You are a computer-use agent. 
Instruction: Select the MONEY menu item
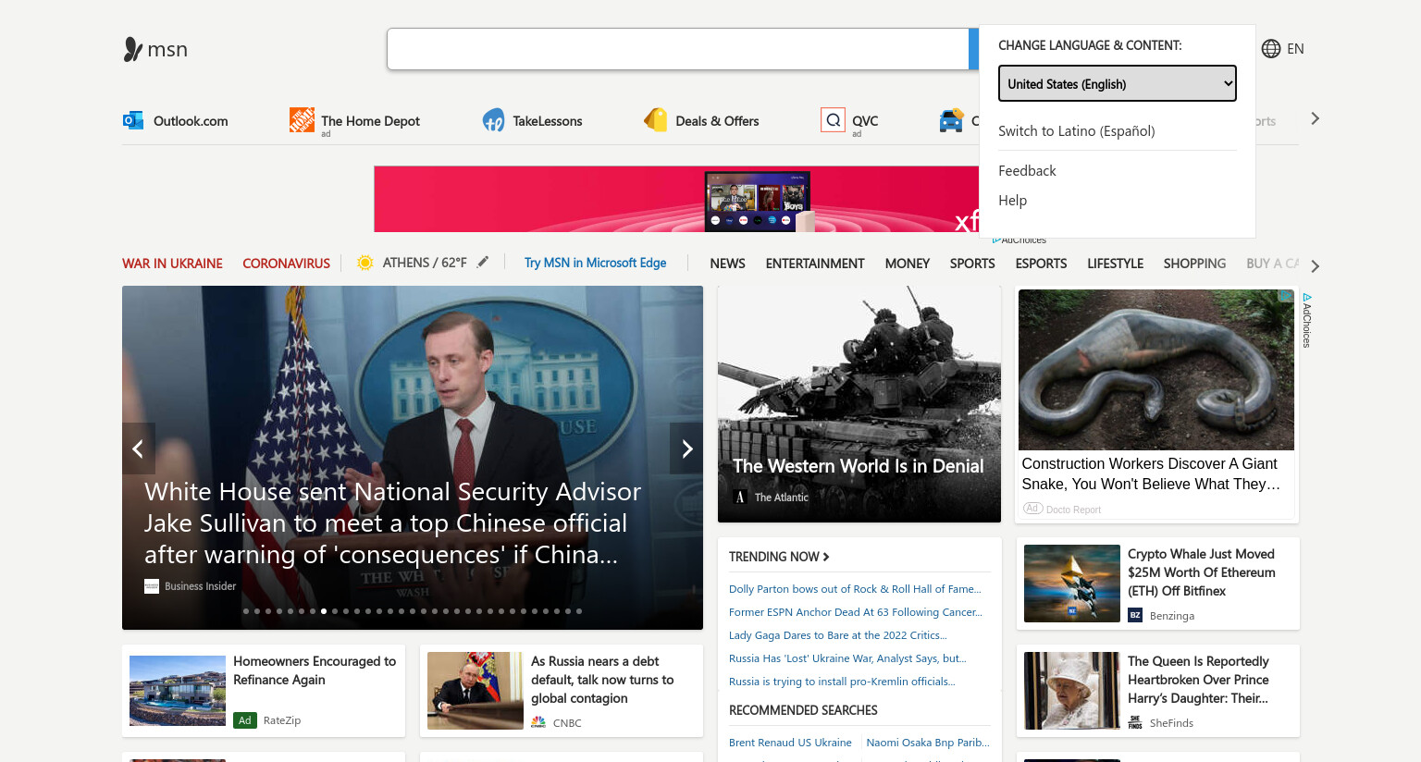(907, 264)
